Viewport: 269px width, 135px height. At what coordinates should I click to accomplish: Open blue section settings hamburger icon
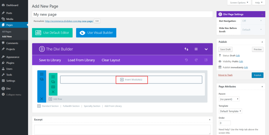(42, 74)
